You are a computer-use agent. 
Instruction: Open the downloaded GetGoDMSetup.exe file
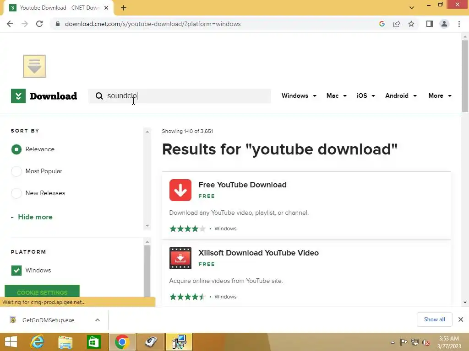tap(48, 320)
